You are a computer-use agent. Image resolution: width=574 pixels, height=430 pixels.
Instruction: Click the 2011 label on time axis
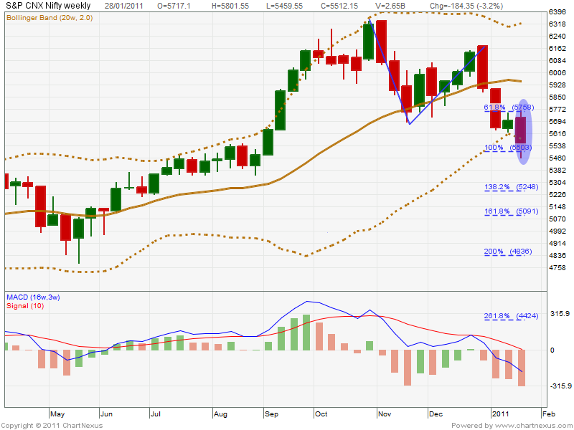[x=500, y=414]
